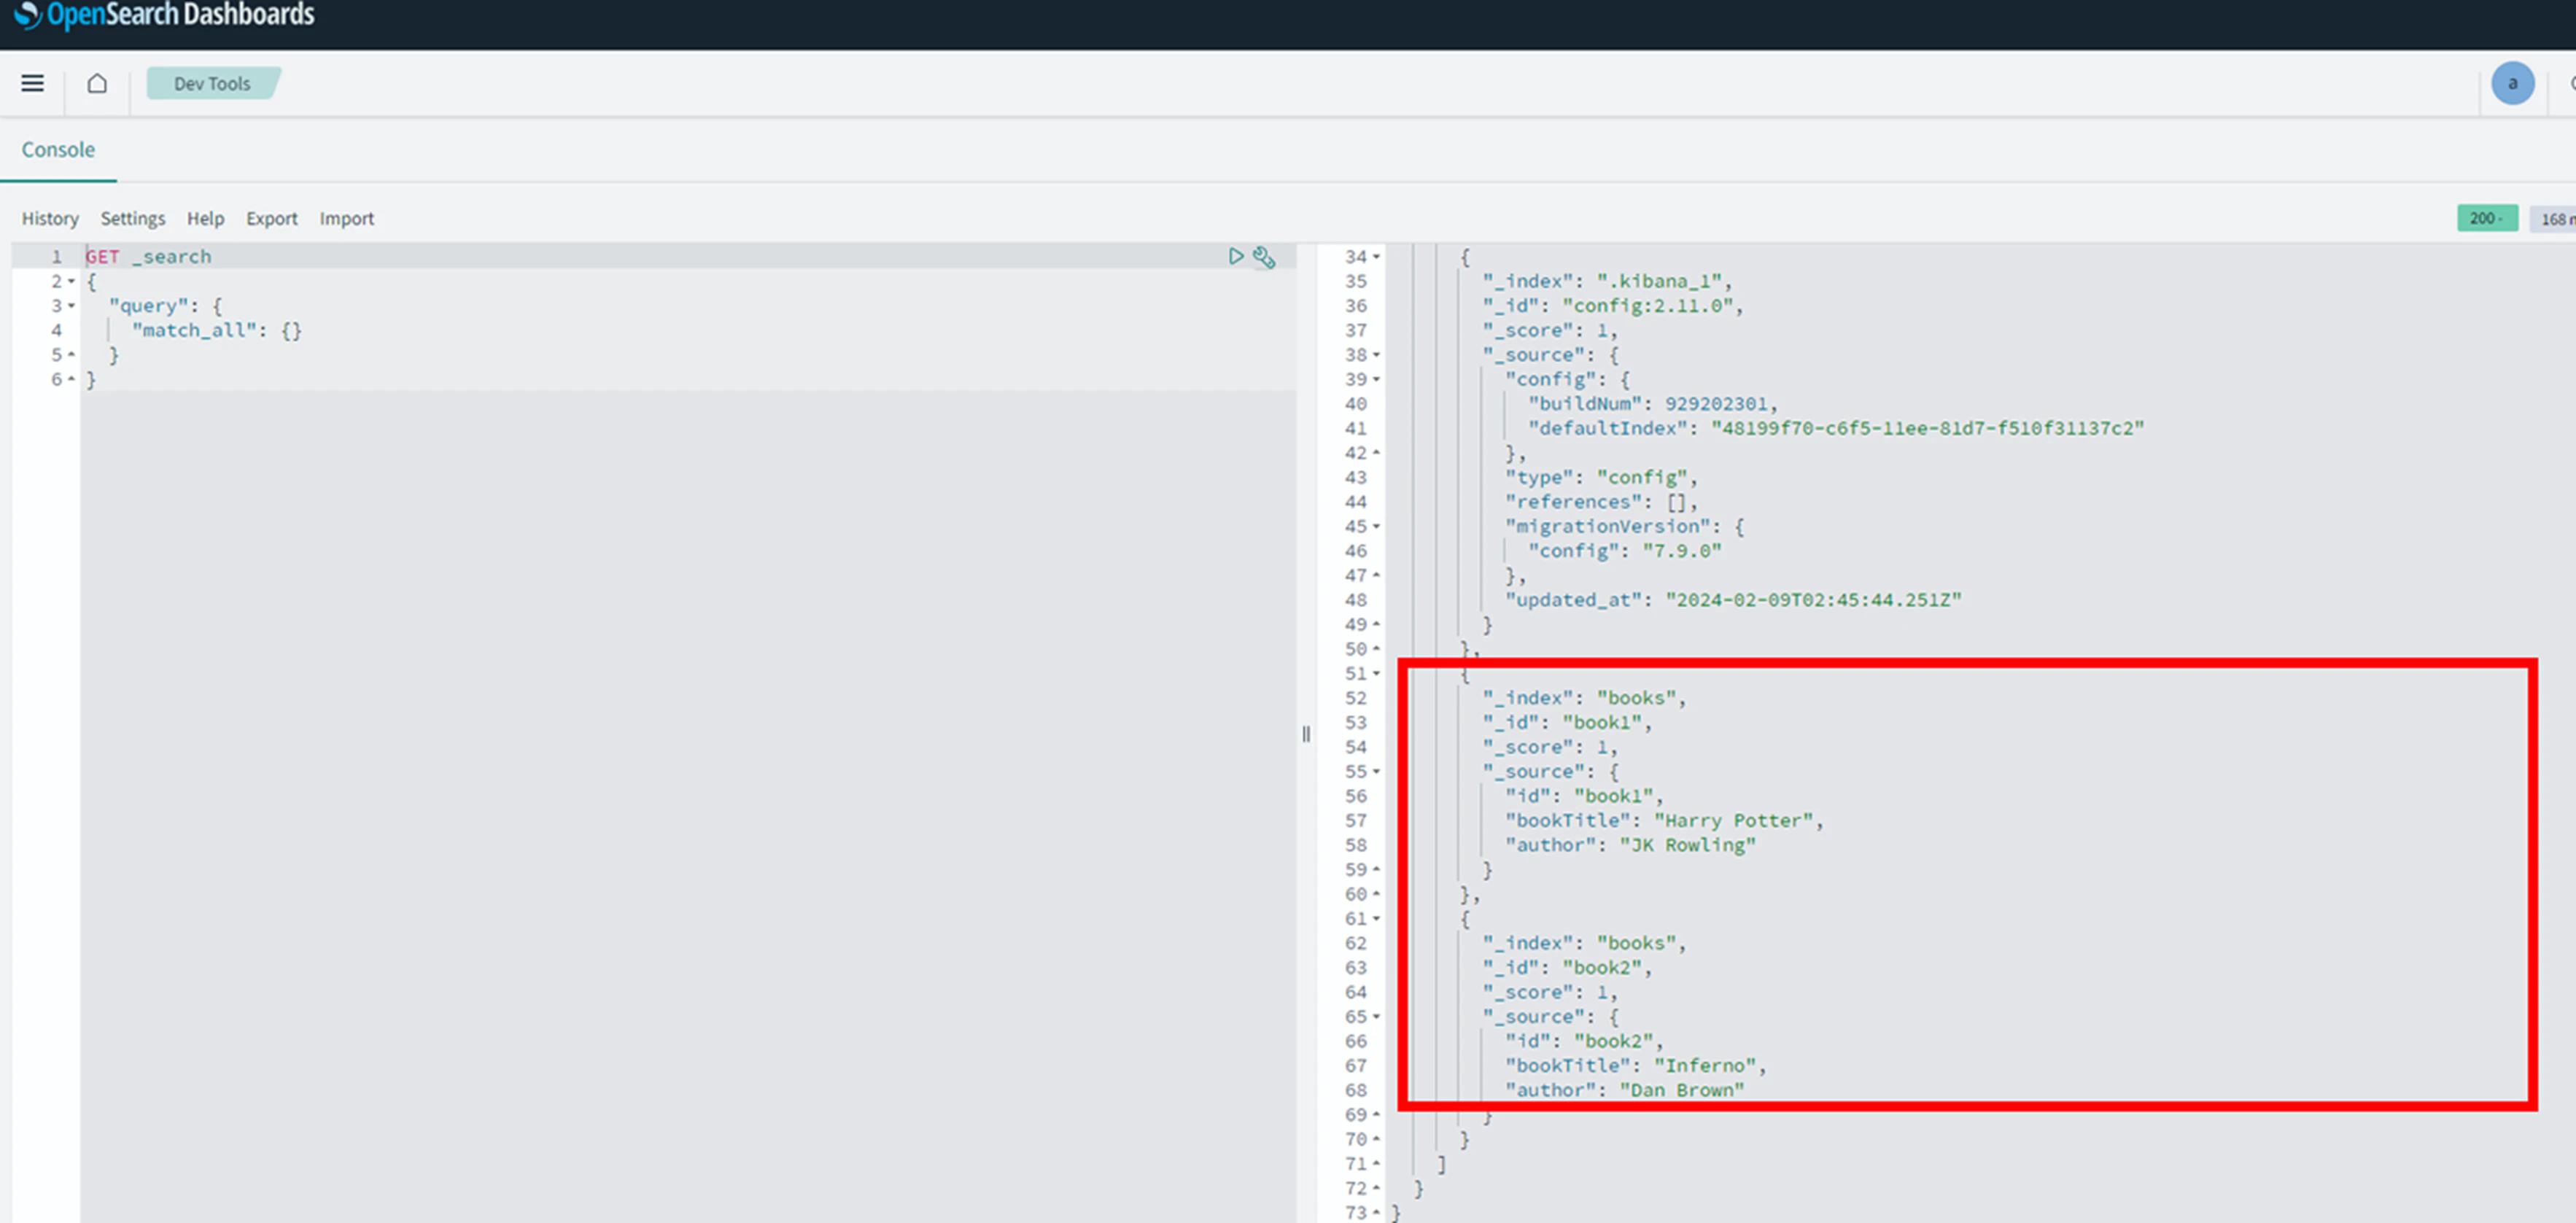2576x1223 pixels.
Task: Click the Dev Tools breadcrumb
Action: tap(212, 83)
